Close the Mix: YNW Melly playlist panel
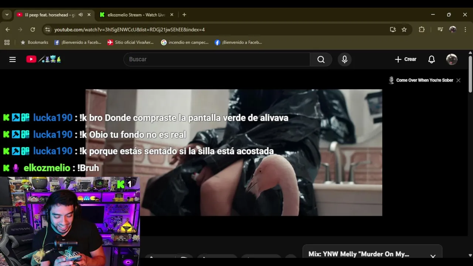Viewport: 473px width, 266px height. (433, 256)
